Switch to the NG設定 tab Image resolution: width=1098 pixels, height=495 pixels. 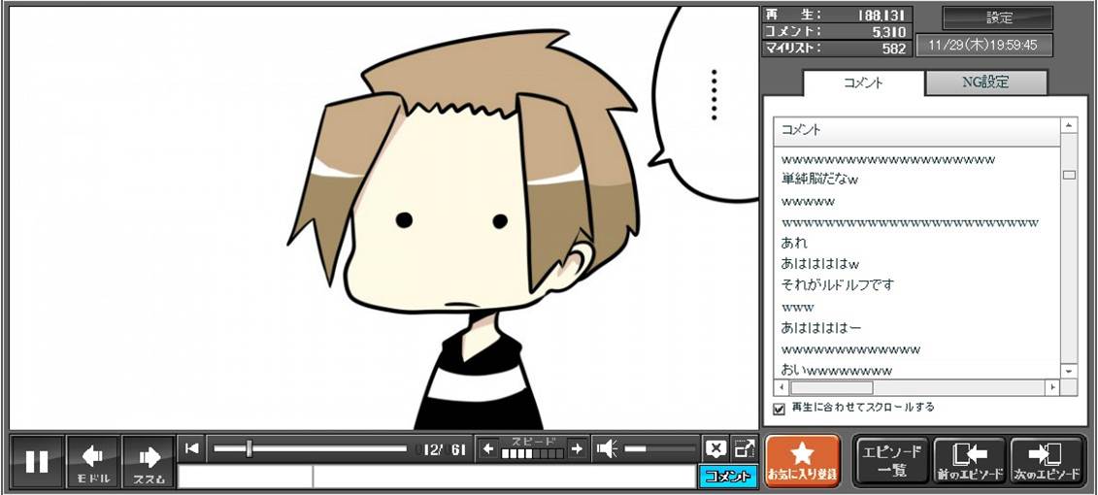tap(985, 82)
